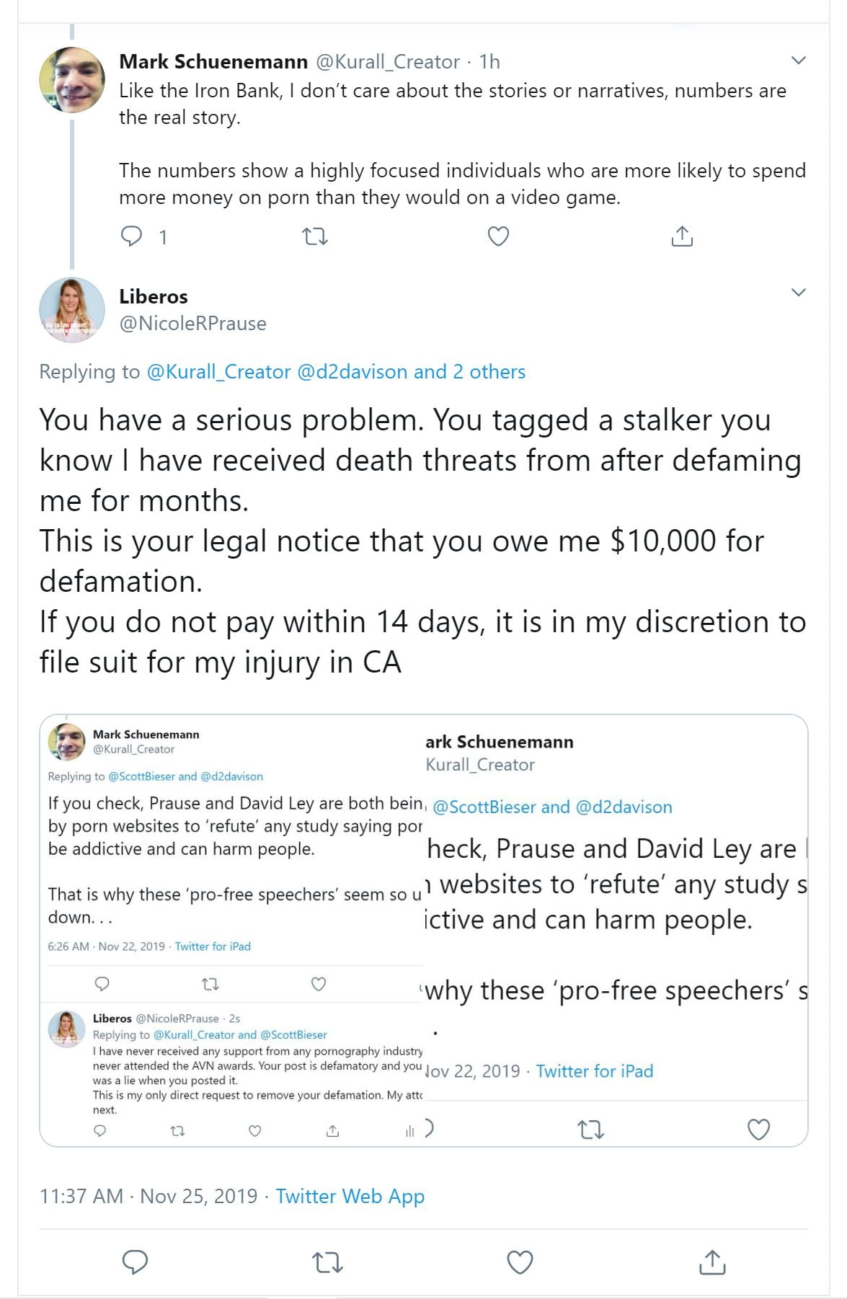Open the chevron menu on Mark Schuenemann's tweet
The width and height of the screenshot is (847, 1299).
[798, 61]
